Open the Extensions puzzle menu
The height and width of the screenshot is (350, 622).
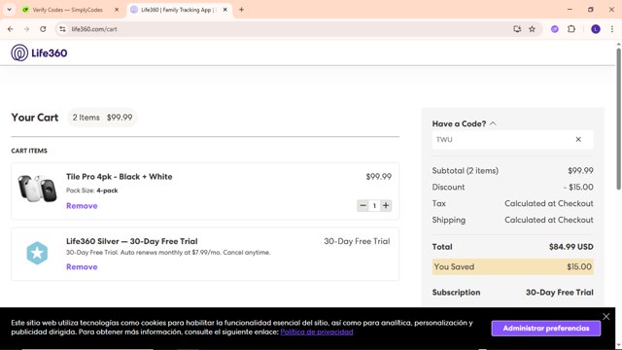[571, 29]
